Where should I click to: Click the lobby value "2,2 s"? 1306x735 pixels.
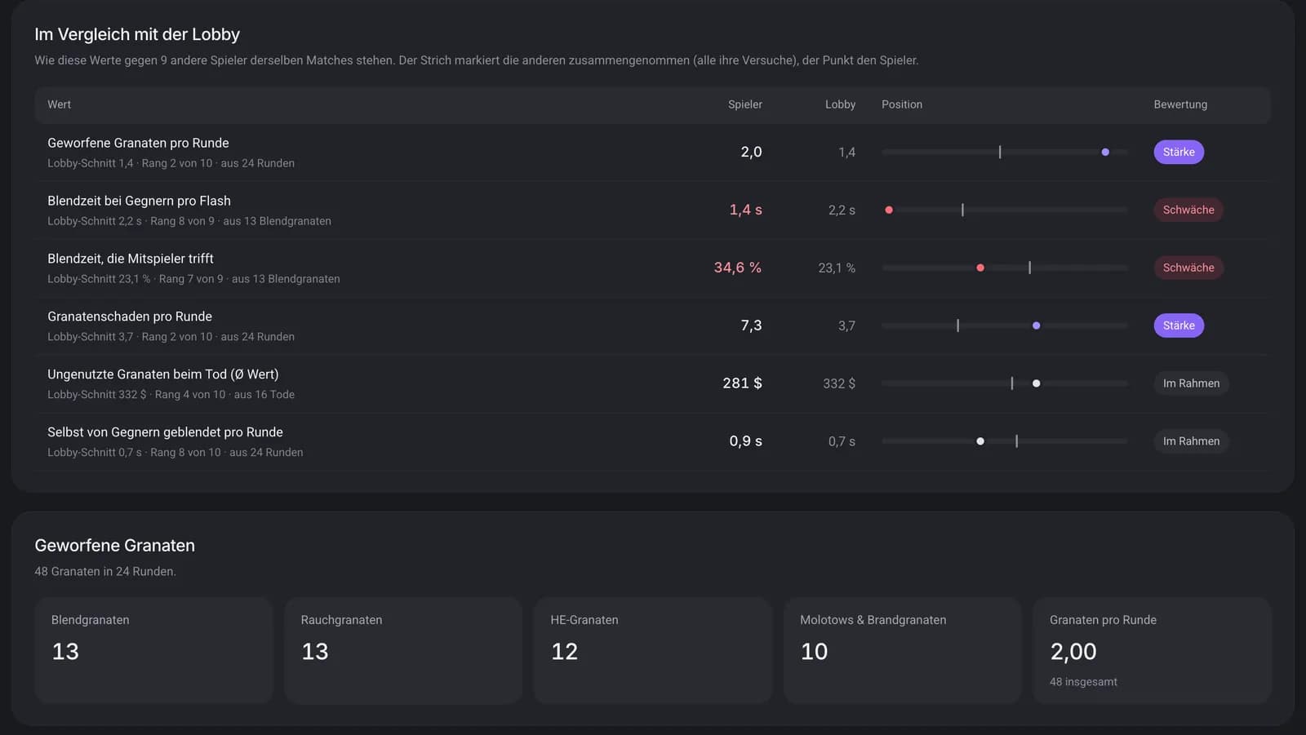[842, 210]
